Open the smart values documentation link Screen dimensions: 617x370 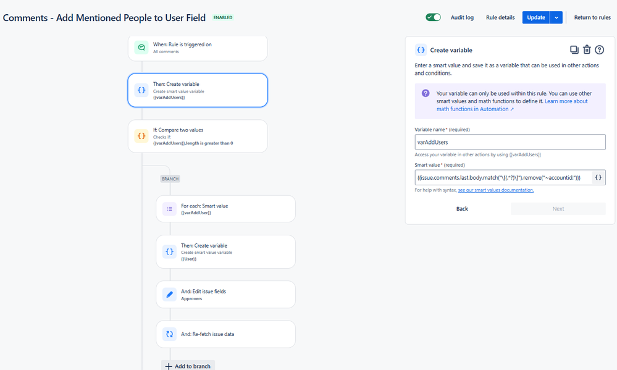[x=496, y=190]
